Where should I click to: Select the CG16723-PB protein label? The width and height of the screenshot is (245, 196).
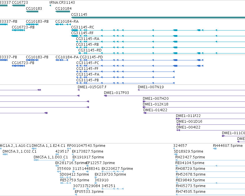pos(23,63)
